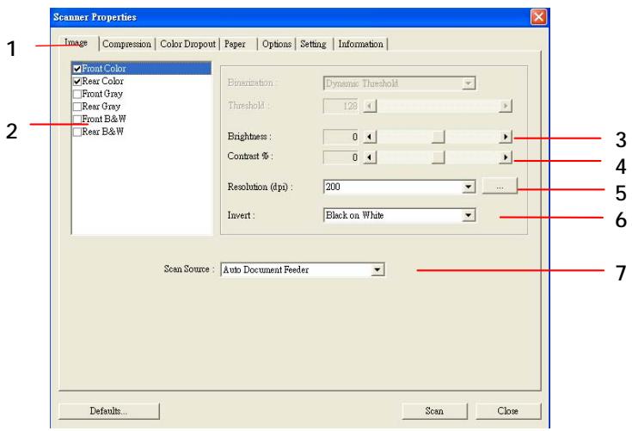Click the Close button
Viewport: 632px width, 431px height.
coord(508,411)
